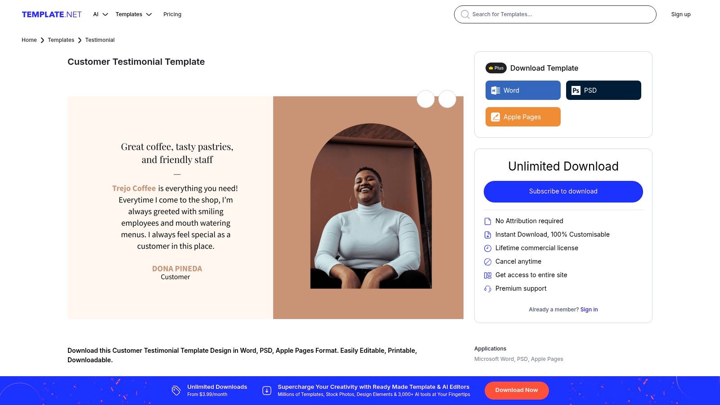Focus the Search for Templates field

pos(555,14)
